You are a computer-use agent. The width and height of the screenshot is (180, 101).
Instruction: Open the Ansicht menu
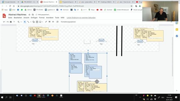coord(26,18)
